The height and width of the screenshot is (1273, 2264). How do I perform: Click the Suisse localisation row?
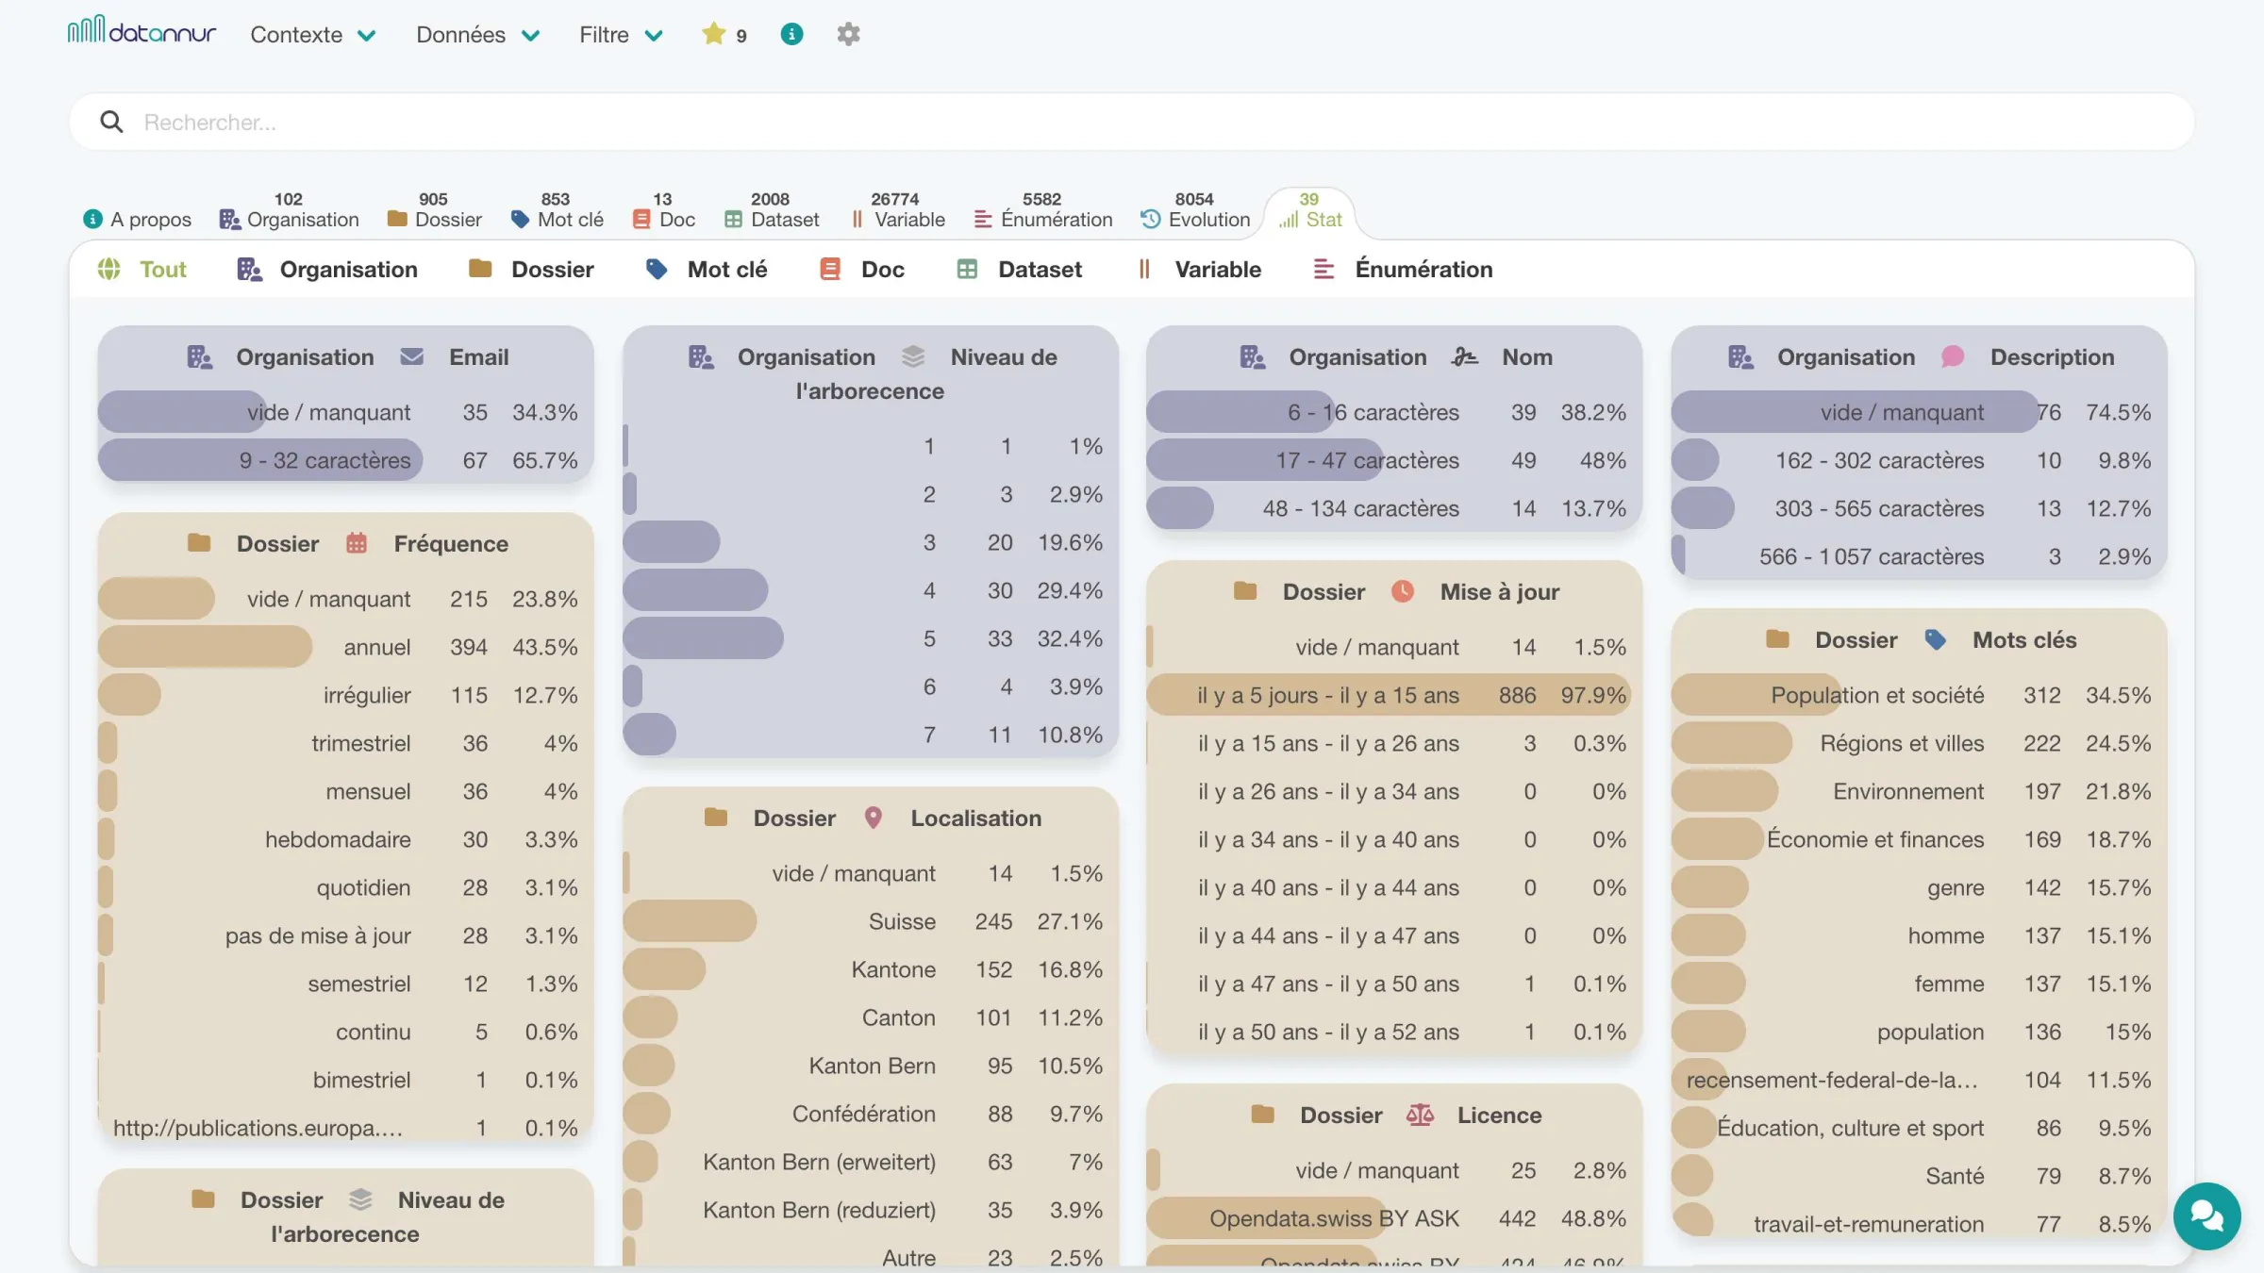pyautogui.click(x=870, y=921)
